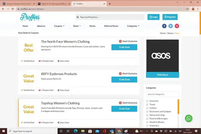The height and width of the screenshot is (134, 201).
Task: Visit the ASOS store
Action: click(x=162, y=75)
